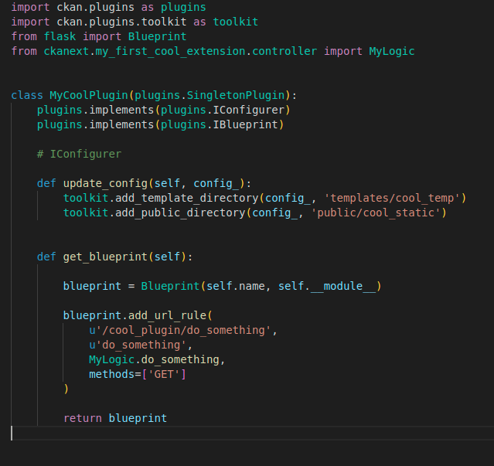Image resolution: width=494 pixels, height=466 pixels.
Task: Click 'add_url_rule' method call
Action: [x=167, y=315]
